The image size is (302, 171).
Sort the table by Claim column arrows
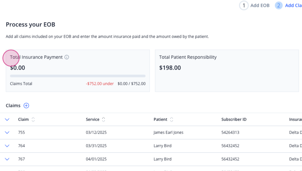(x=33, y=120)
